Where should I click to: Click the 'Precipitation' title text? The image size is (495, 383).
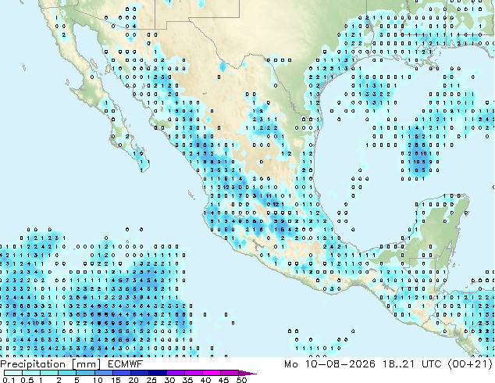[x=33, y=364]
